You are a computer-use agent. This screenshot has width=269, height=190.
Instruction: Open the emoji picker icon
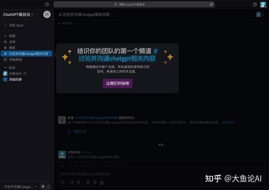click(88, 182)
